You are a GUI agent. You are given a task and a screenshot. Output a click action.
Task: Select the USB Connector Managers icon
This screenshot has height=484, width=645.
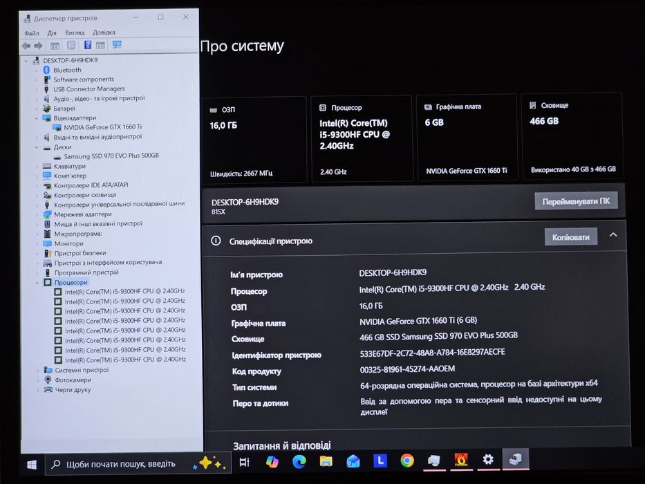coord(46,89)
